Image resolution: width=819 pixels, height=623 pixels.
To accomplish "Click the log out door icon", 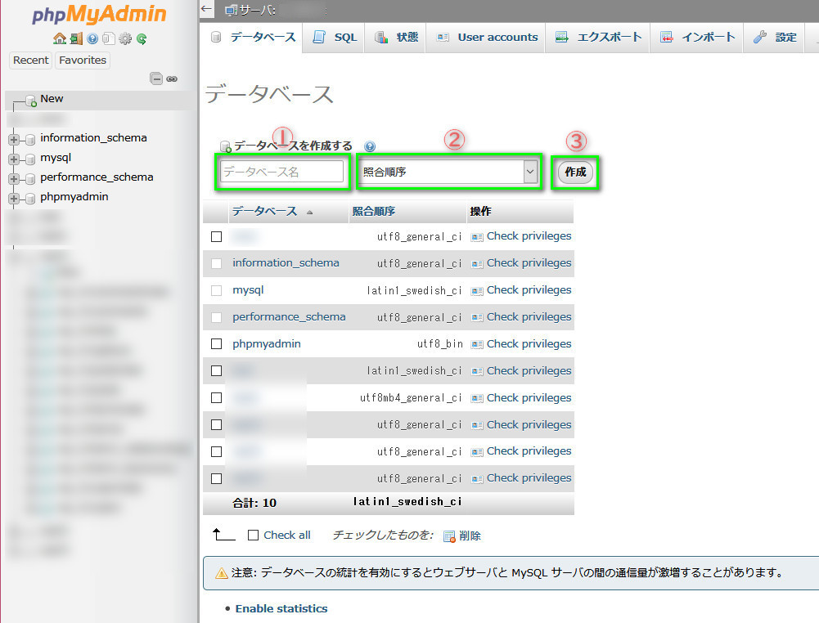I will click(76, 38).
